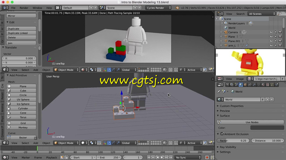The image size is (286, 160).
Task: Toggle visibility eye for arm_L
Action: pos(271,46)
